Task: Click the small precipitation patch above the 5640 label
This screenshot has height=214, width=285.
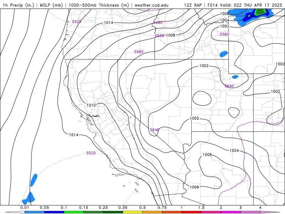Action: 235,77
